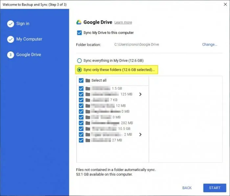
Task: Click the step 3 number circle icon
Action: 11,55
